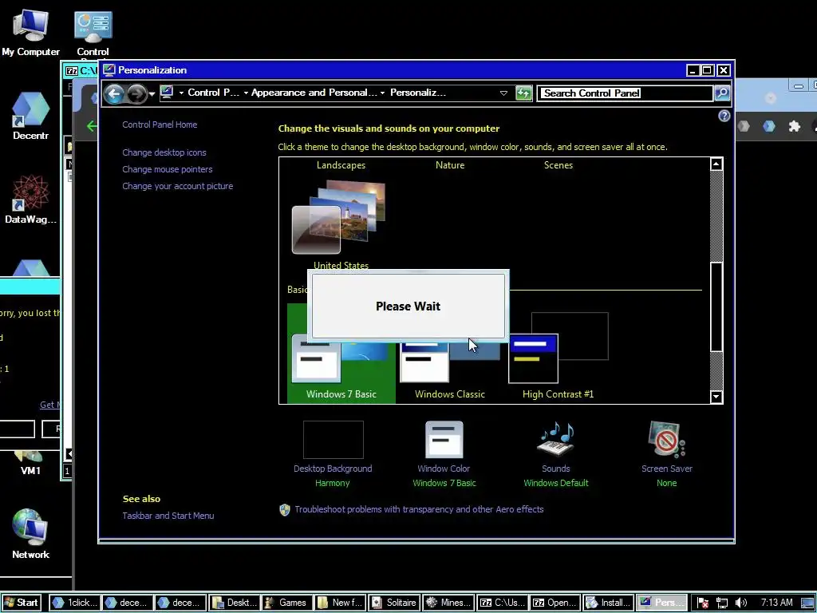Select the Windows Classic theme
Screen dimensions: 817x613
(x=450, y=365)
